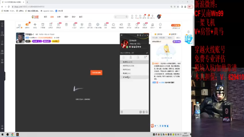Click the streamer avatar thumbnail beside title
This screenshot has width=244, height=137.
tap(20, 38)
